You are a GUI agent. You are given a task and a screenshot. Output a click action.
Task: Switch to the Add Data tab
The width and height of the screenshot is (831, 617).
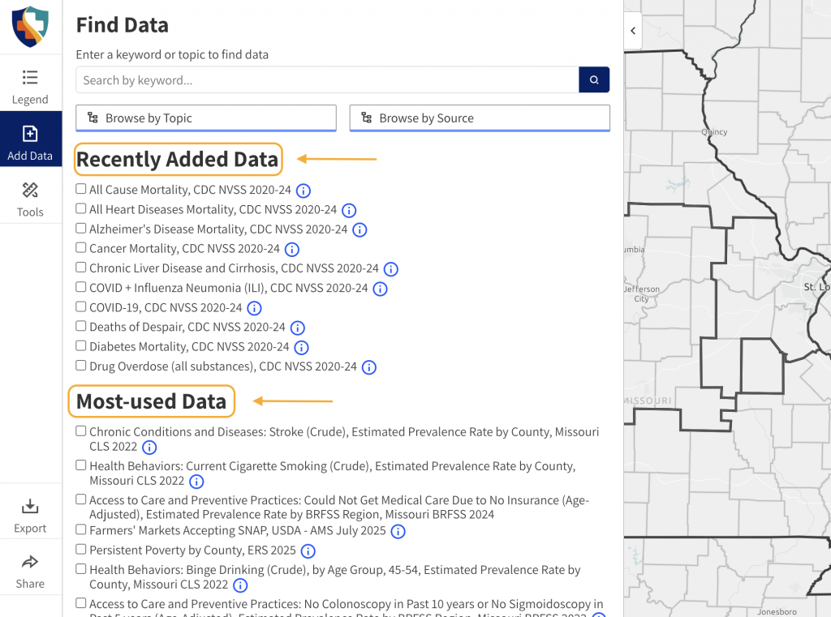click(30, 142)
